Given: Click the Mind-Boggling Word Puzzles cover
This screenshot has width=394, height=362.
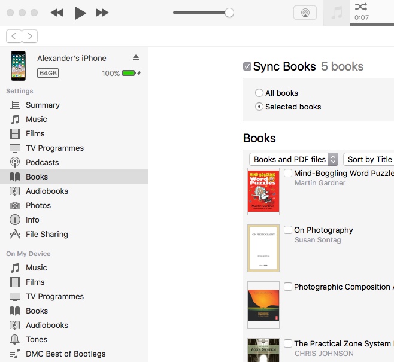Looking at the screenshot, I should (x=263, y=191).
